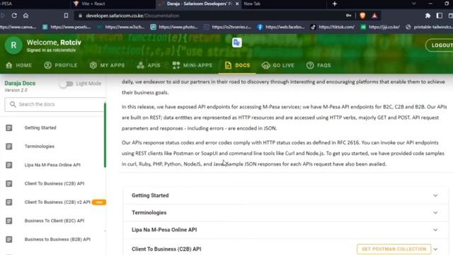Open Lipa Na M-Pesa Online API sidebar entry
This screenshot has width=453, height=255.
pyautogui.click(x=52, y=165)
